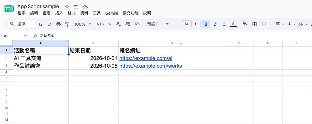Select row 2 header
Viewport: 312px width, 124px height.
point(6,58)
